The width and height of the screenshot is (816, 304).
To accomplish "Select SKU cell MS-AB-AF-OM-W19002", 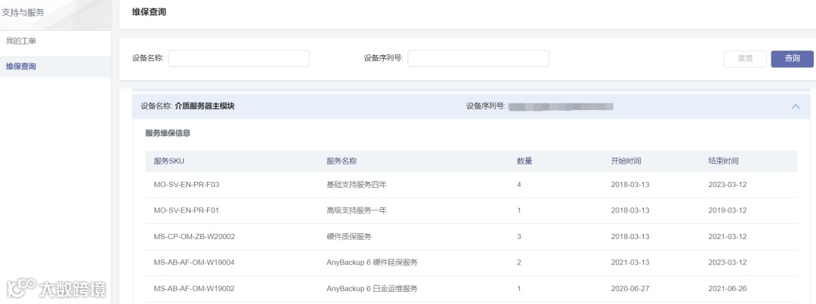I will [194, 288].
